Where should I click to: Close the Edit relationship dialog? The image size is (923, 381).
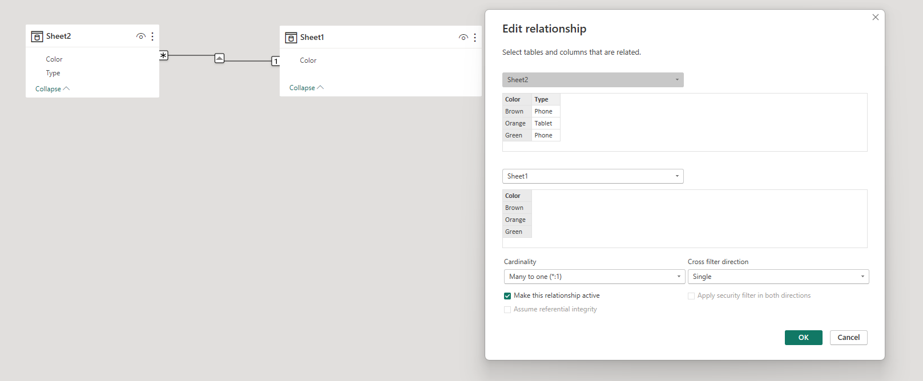876,17
